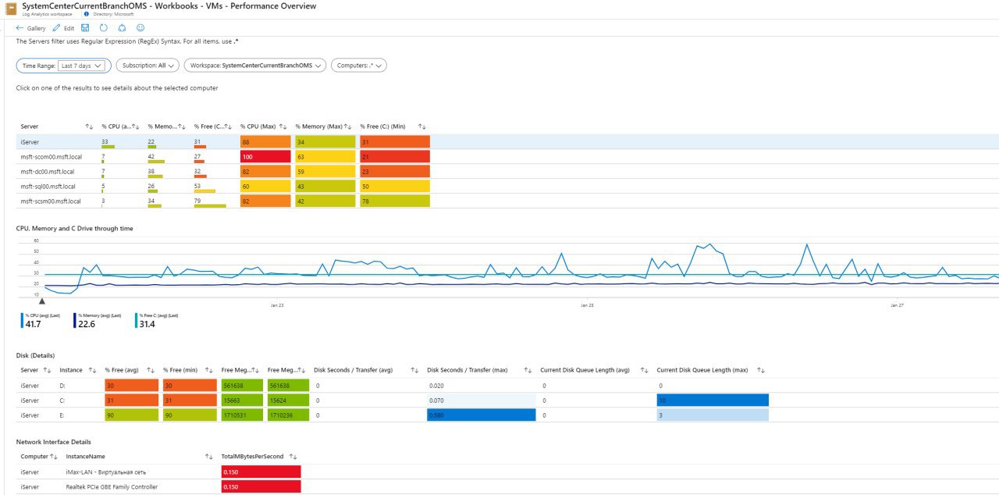999x495 pixels.
Task: Save the workbook with the floppy disk icon
Action: coord(85,27)
